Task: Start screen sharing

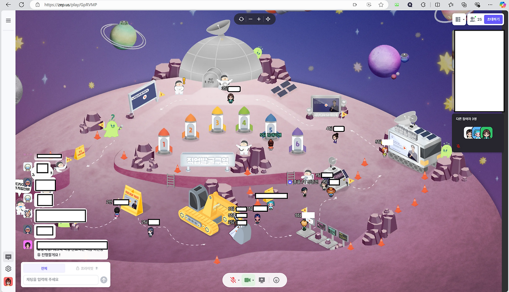Action: (x=262, y=280)
